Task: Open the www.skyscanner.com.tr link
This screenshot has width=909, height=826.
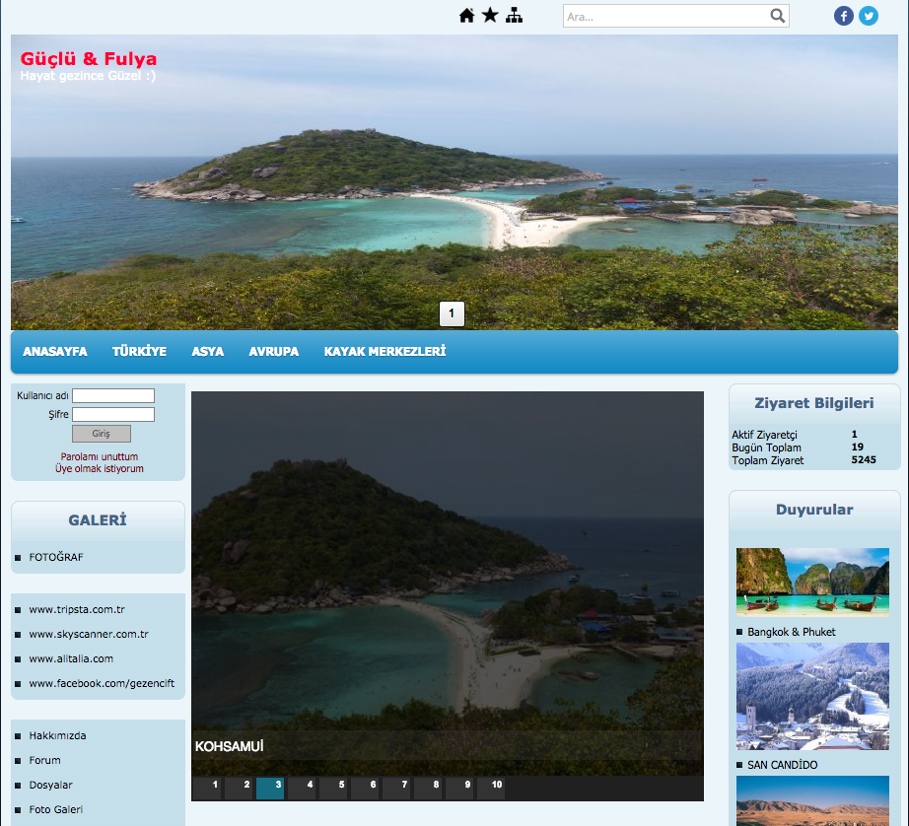Action: (89, 635)
